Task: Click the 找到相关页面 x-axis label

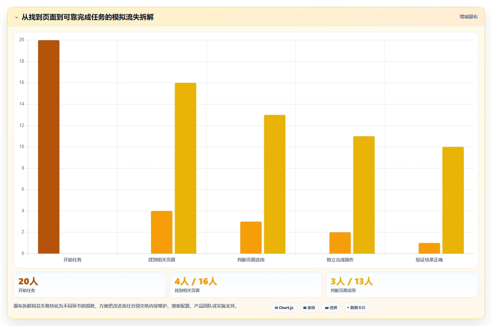Action: (162, 260)
